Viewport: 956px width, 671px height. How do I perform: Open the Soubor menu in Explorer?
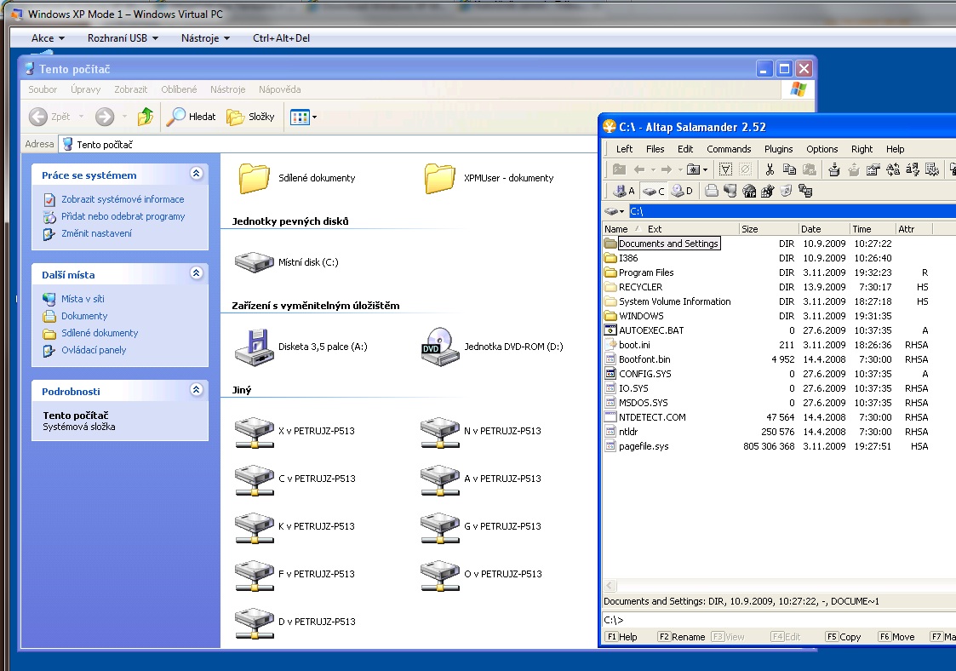point(43,89)
